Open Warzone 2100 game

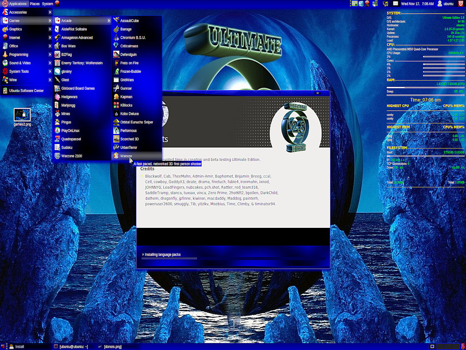pos(71,156)
